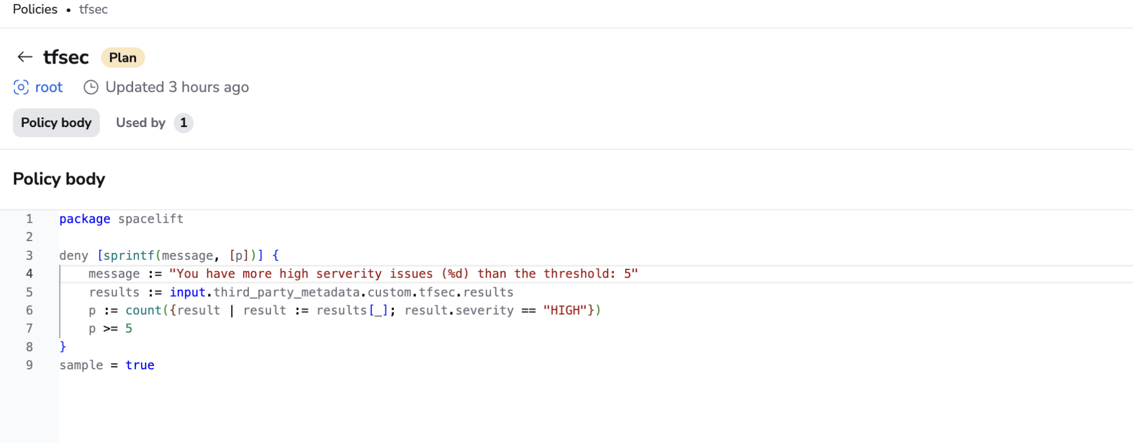
Task: Click the space scan icon beside root link
Action: (x=20, y=87)
